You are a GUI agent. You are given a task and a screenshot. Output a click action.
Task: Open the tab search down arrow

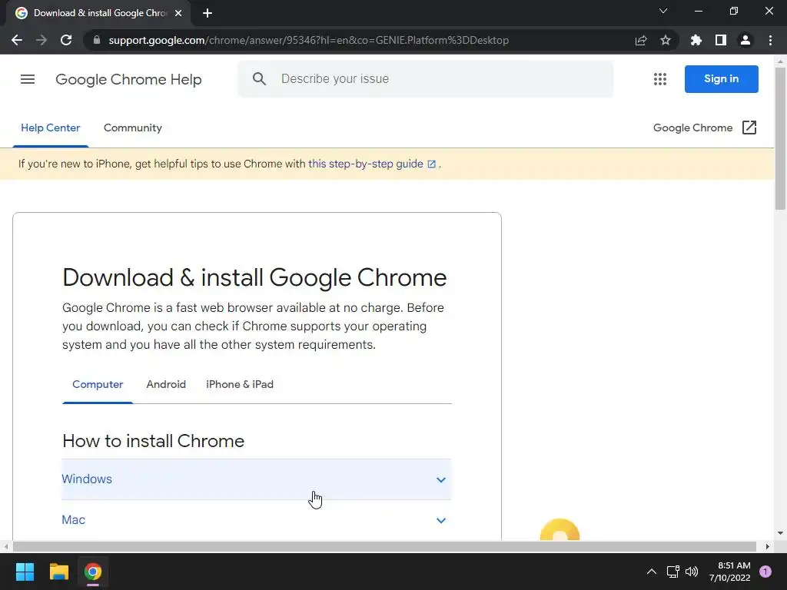[663, 11]
